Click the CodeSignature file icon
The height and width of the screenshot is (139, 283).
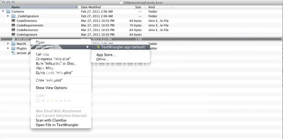(x=13, y=35)
